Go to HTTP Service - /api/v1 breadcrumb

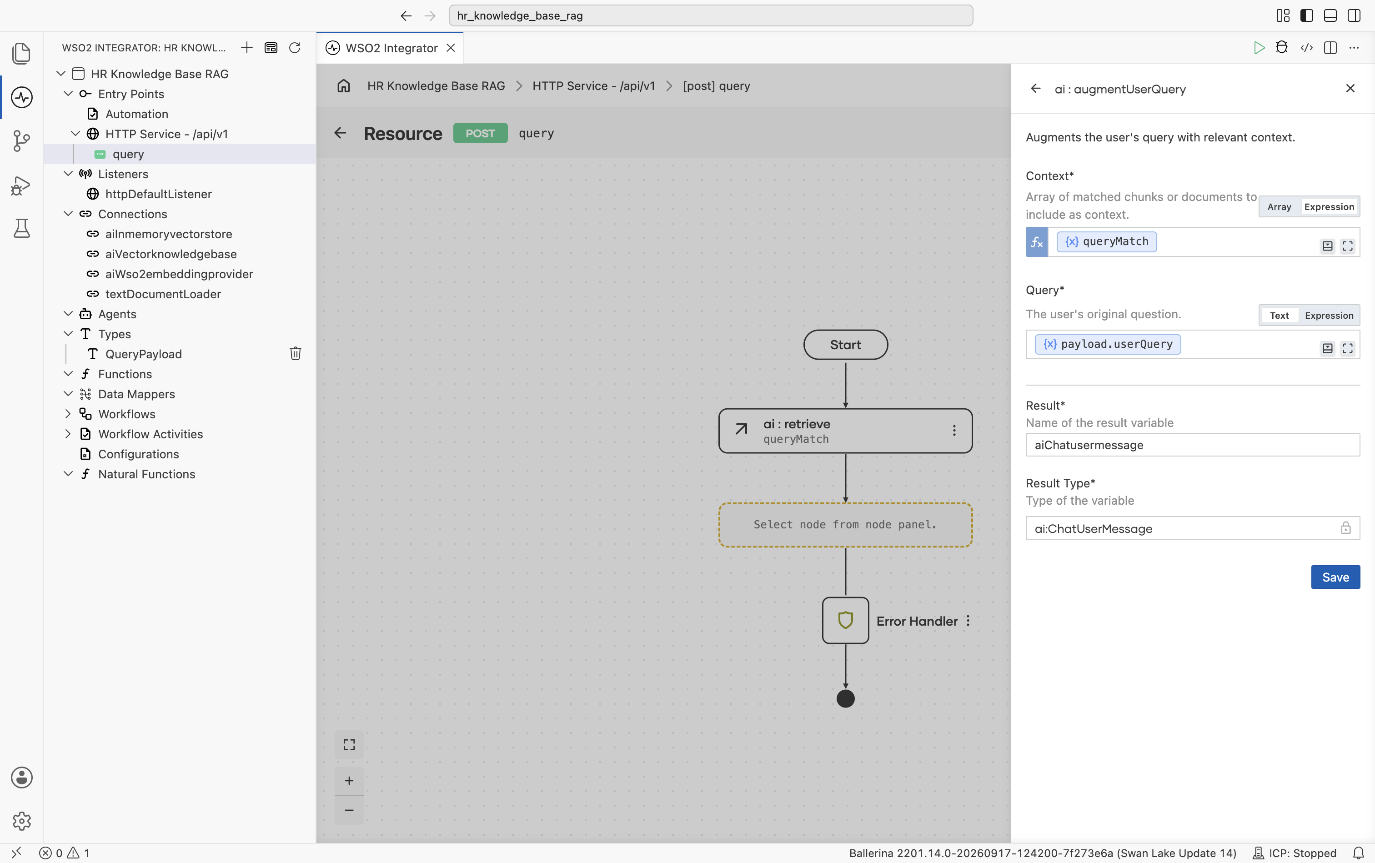(x=594, y=85)
